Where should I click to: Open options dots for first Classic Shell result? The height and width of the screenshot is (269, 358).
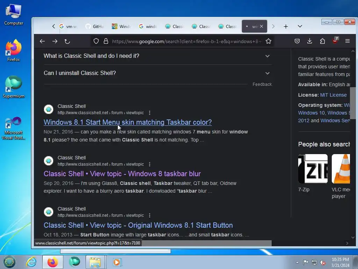pyautogui.click(x=150, y=113)
